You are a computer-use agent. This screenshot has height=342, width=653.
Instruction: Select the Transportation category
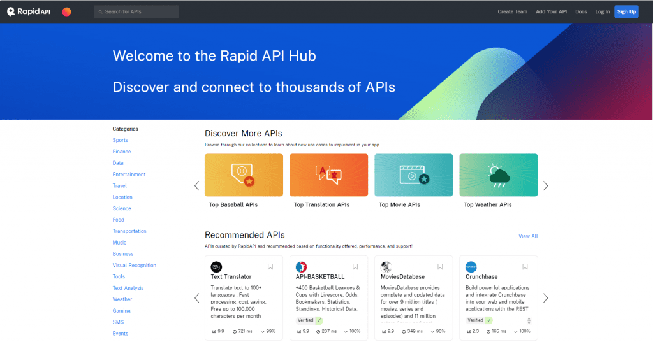pyautogui.click(x=129, y=231)
